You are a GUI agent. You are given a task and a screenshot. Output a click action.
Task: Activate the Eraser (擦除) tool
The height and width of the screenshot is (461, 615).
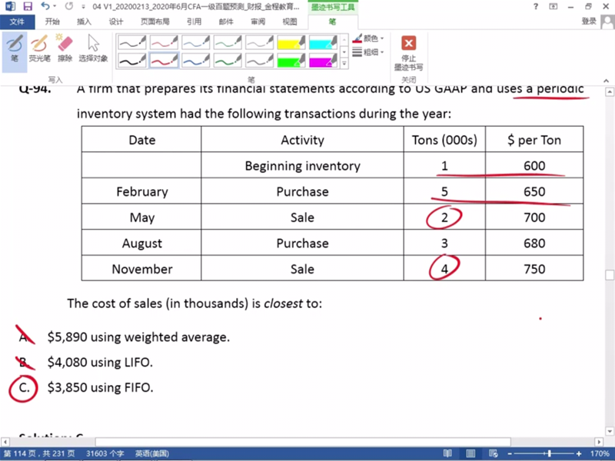[x=65, y=47]
